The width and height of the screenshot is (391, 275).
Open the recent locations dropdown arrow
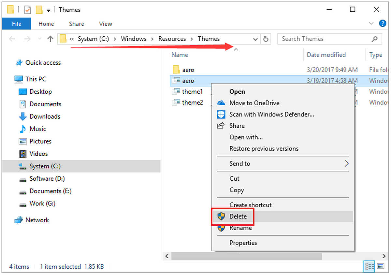pyautogui.click(x=40, y=39)
